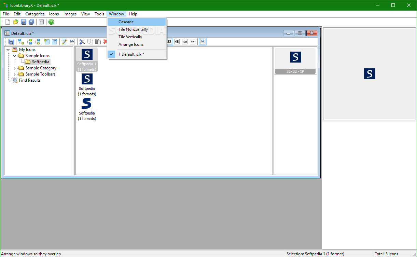The image size is (417, 257).
Task: Click the export image icon with blue arrow
Action: pos(55,42)
